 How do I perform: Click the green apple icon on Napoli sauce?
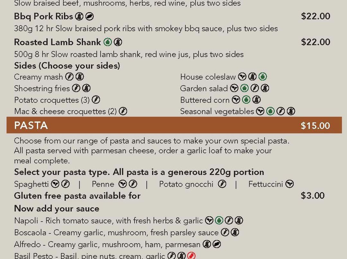pyautogui.click(x=219, y=220)
